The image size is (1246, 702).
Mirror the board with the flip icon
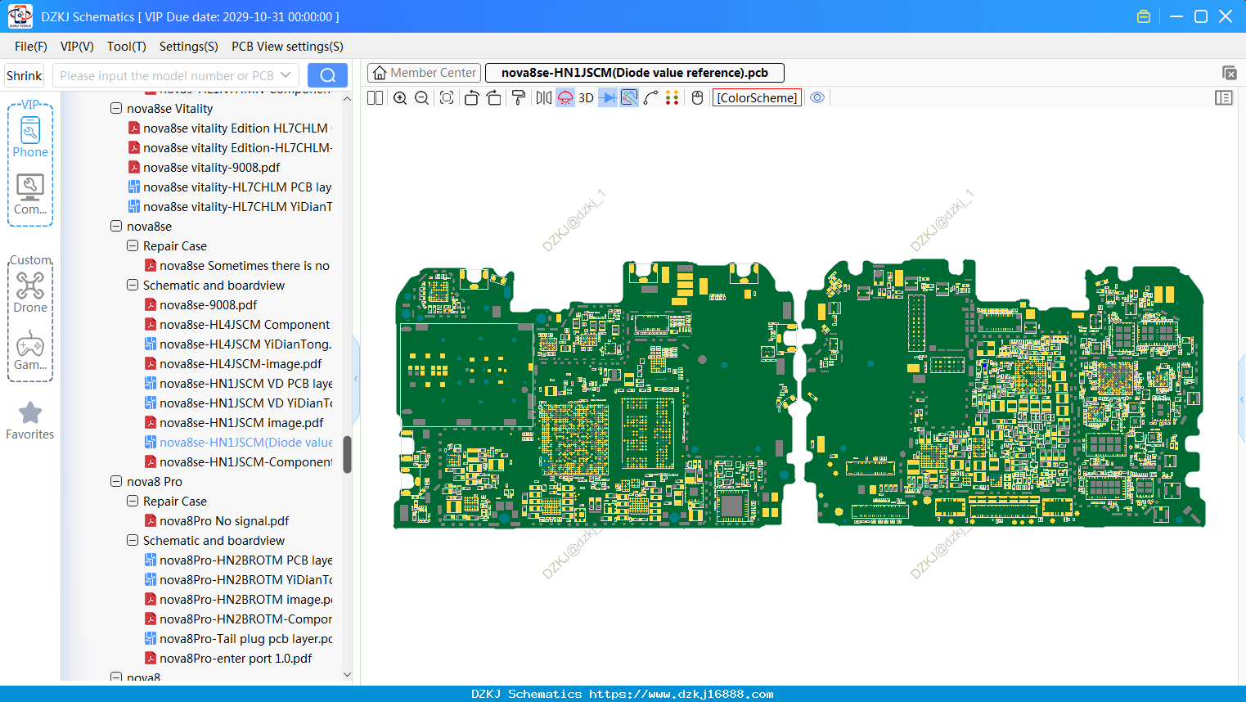point(544,97)
